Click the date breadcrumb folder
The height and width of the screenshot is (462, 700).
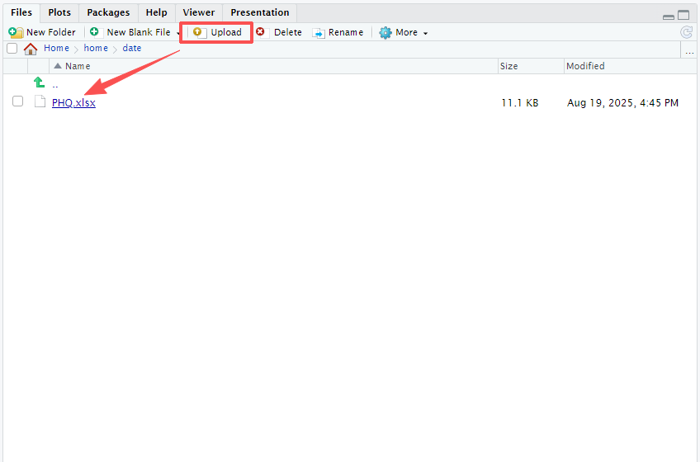pos(132,48)
